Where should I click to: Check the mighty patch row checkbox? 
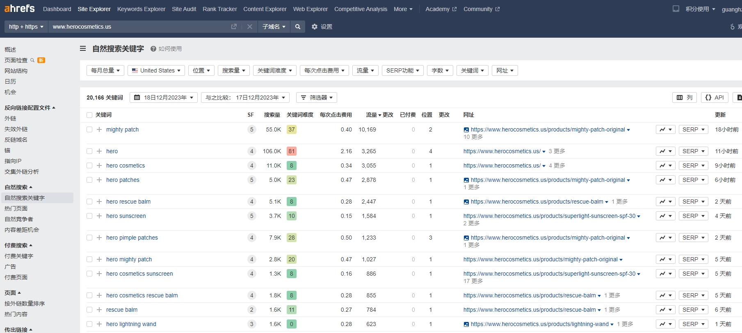tap(89, 129)
